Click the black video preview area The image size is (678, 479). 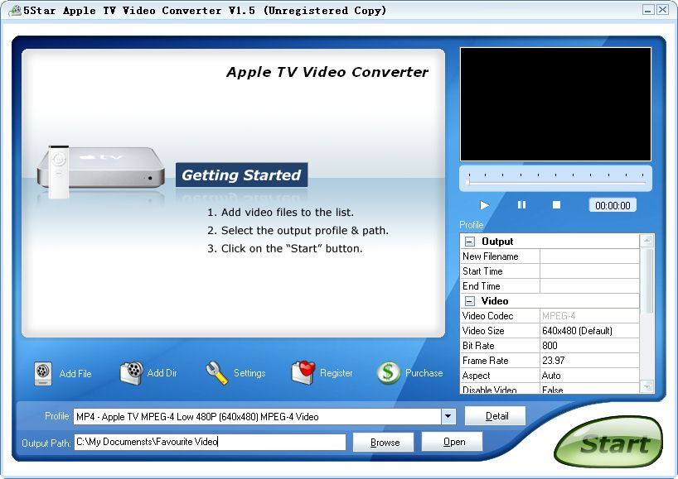click(555, 104)
